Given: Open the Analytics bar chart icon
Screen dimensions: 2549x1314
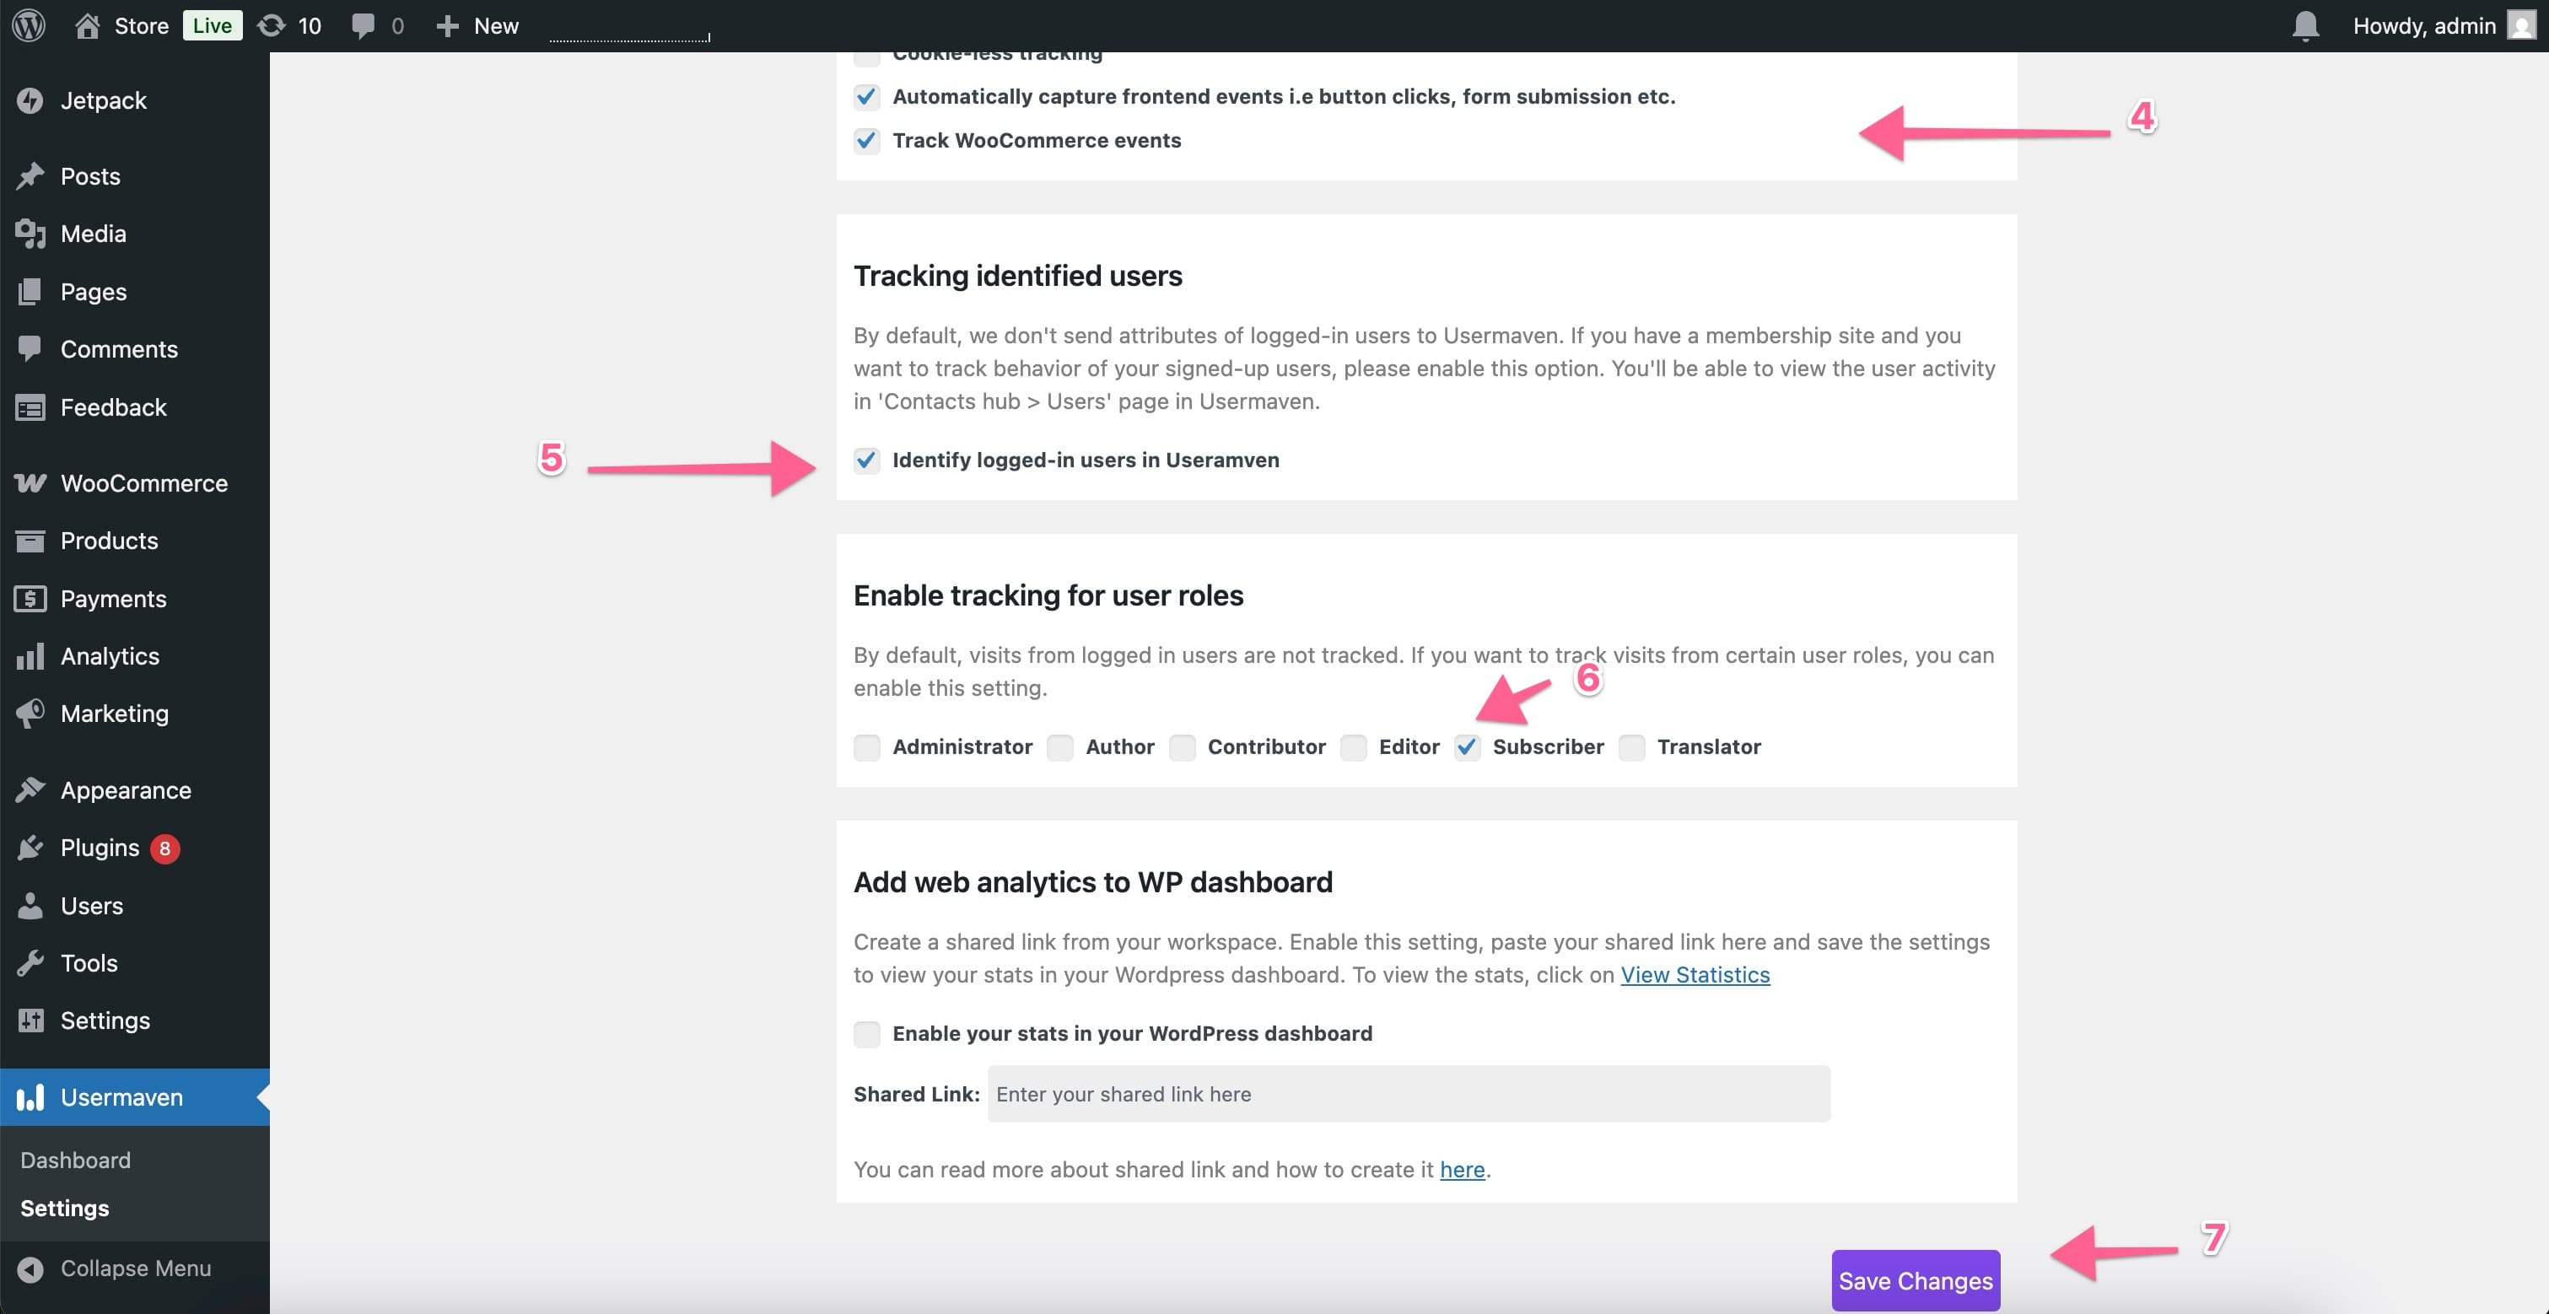Looking at the screenshot, I should [x=30, y=656].
